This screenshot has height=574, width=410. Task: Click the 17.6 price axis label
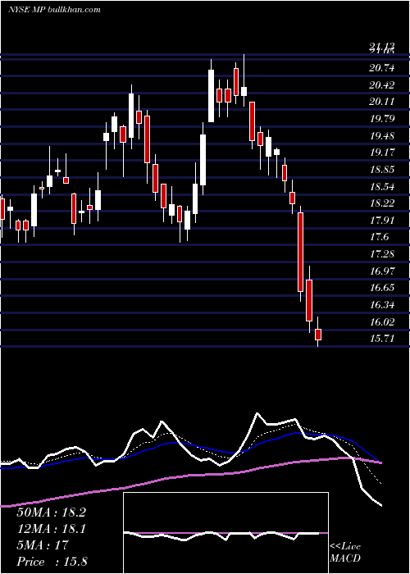(x=379, y=237)
